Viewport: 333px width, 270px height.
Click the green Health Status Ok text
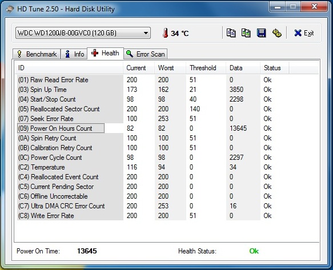coord(254,251)
